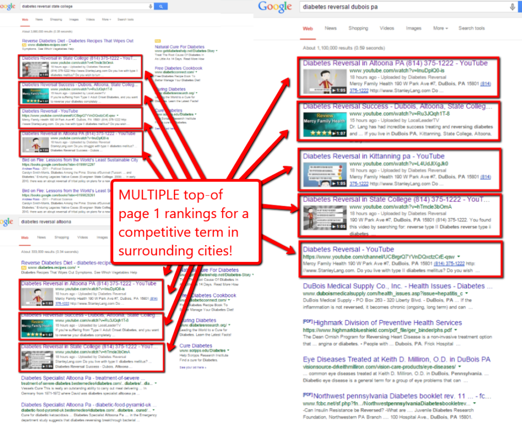
Task: Click the large Google logo above dubois results
Action: [275, 7]
